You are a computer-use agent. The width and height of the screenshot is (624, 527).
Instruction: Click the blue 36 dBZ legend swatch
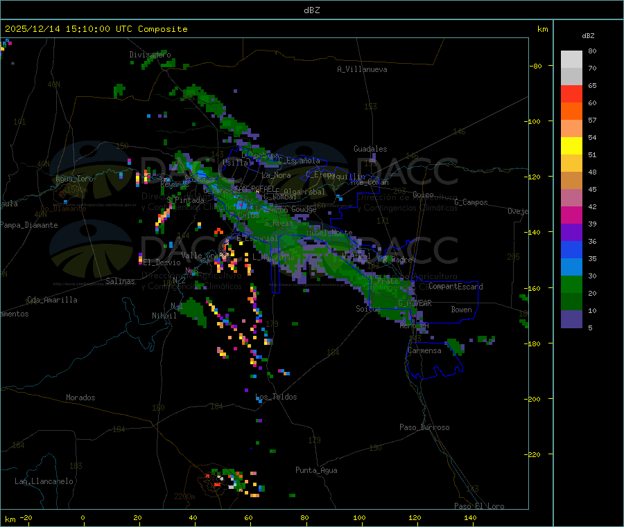571,249
